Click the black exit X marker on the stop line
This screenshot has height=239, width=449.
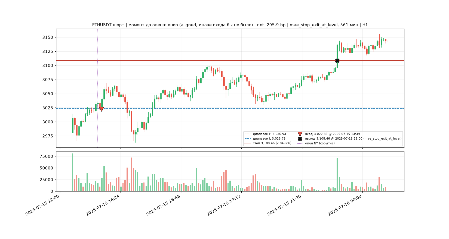pos(337,61)
